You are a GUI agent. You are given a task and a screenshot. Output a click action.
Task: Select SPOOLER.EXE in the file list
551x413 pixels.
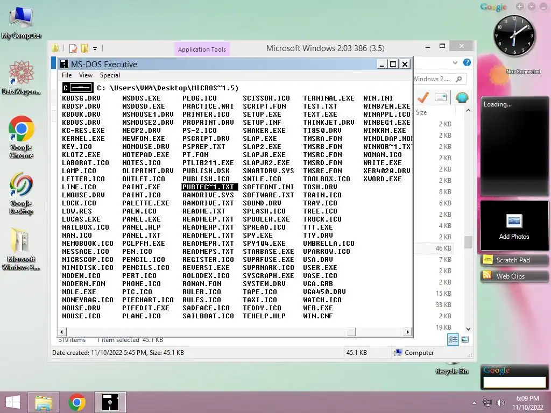pos(266,219)
